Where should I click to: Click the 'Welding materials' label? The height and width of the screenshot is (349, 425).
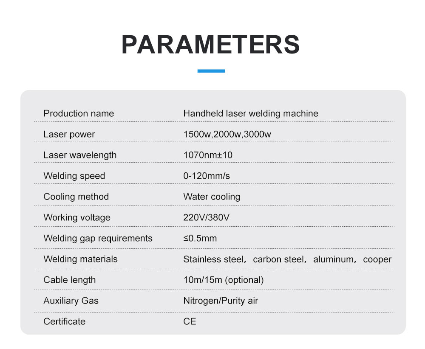tap(80, 259)
